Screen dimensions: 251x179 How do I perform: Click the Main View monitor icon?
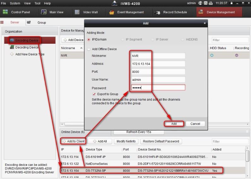click(44, 12)
